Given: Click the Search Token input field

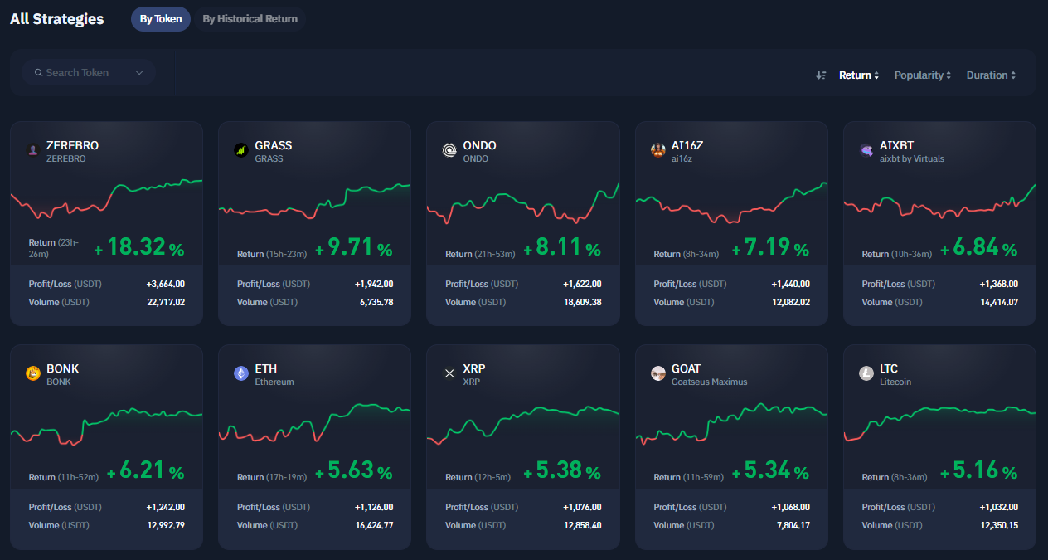Looking at the screenshot, I should tap(89, 73).
